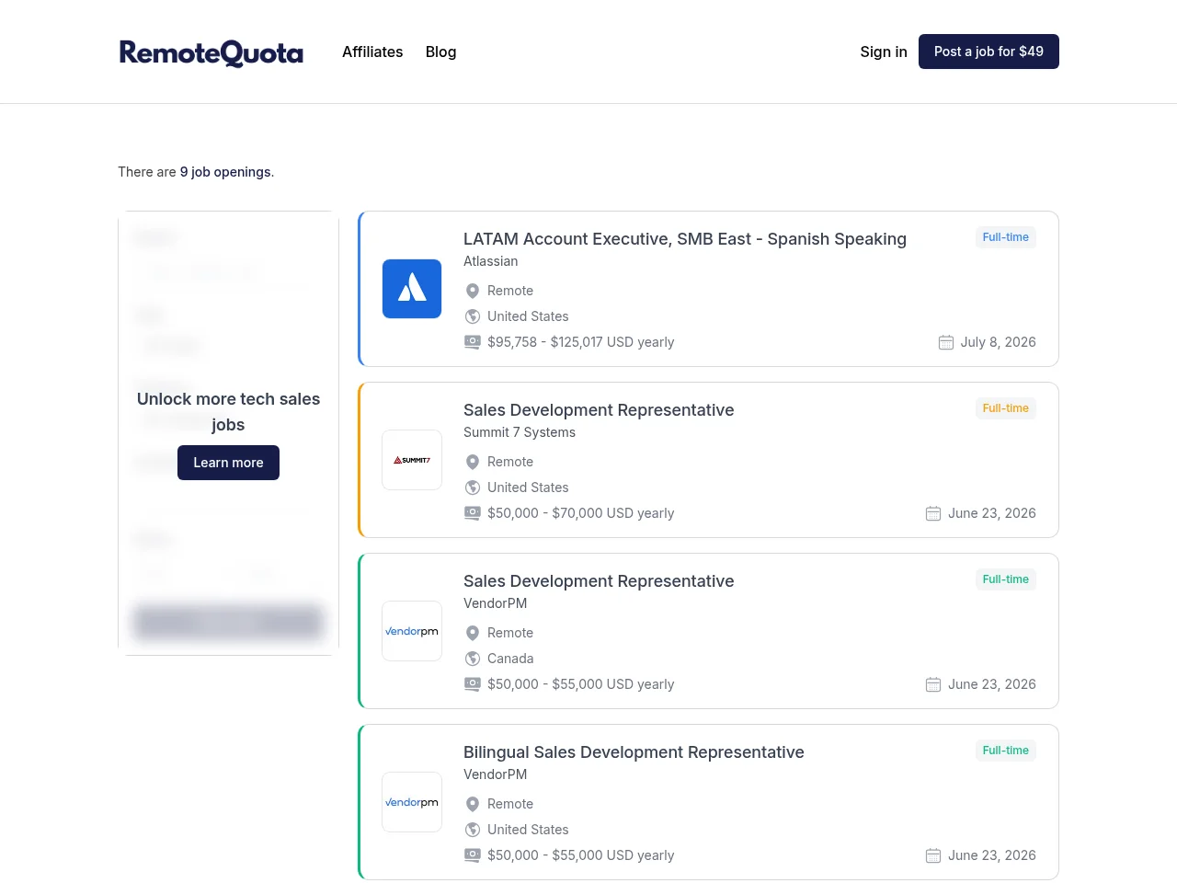Click the Sign in link
The height and width of the screenshot is (883, 1177).
click(884, 52)
